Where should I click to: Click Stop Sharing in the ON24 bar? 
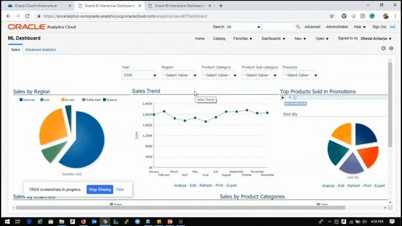(x=100, y=190)
